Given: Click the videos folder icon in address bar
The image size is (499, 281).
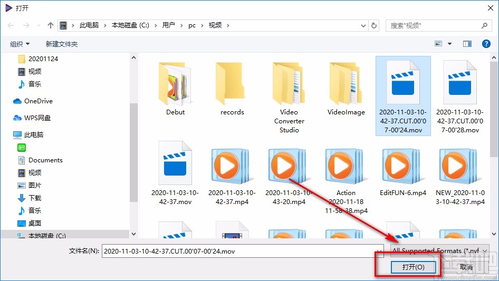Looking at the screenshot, I should [63, 25].
